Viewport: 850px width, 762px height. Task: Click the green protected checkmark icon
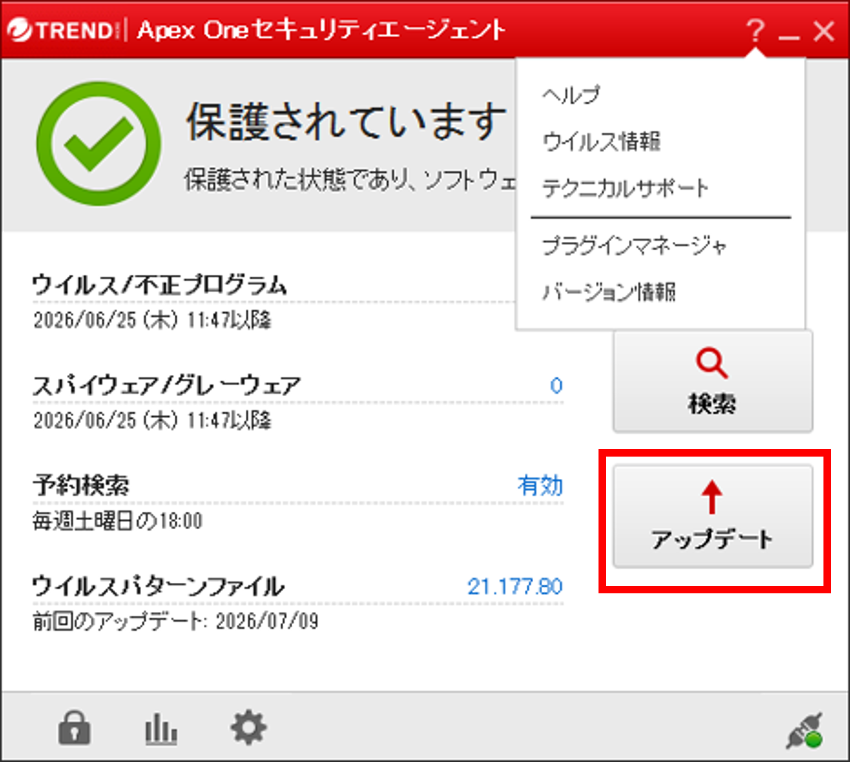(99, 143)
